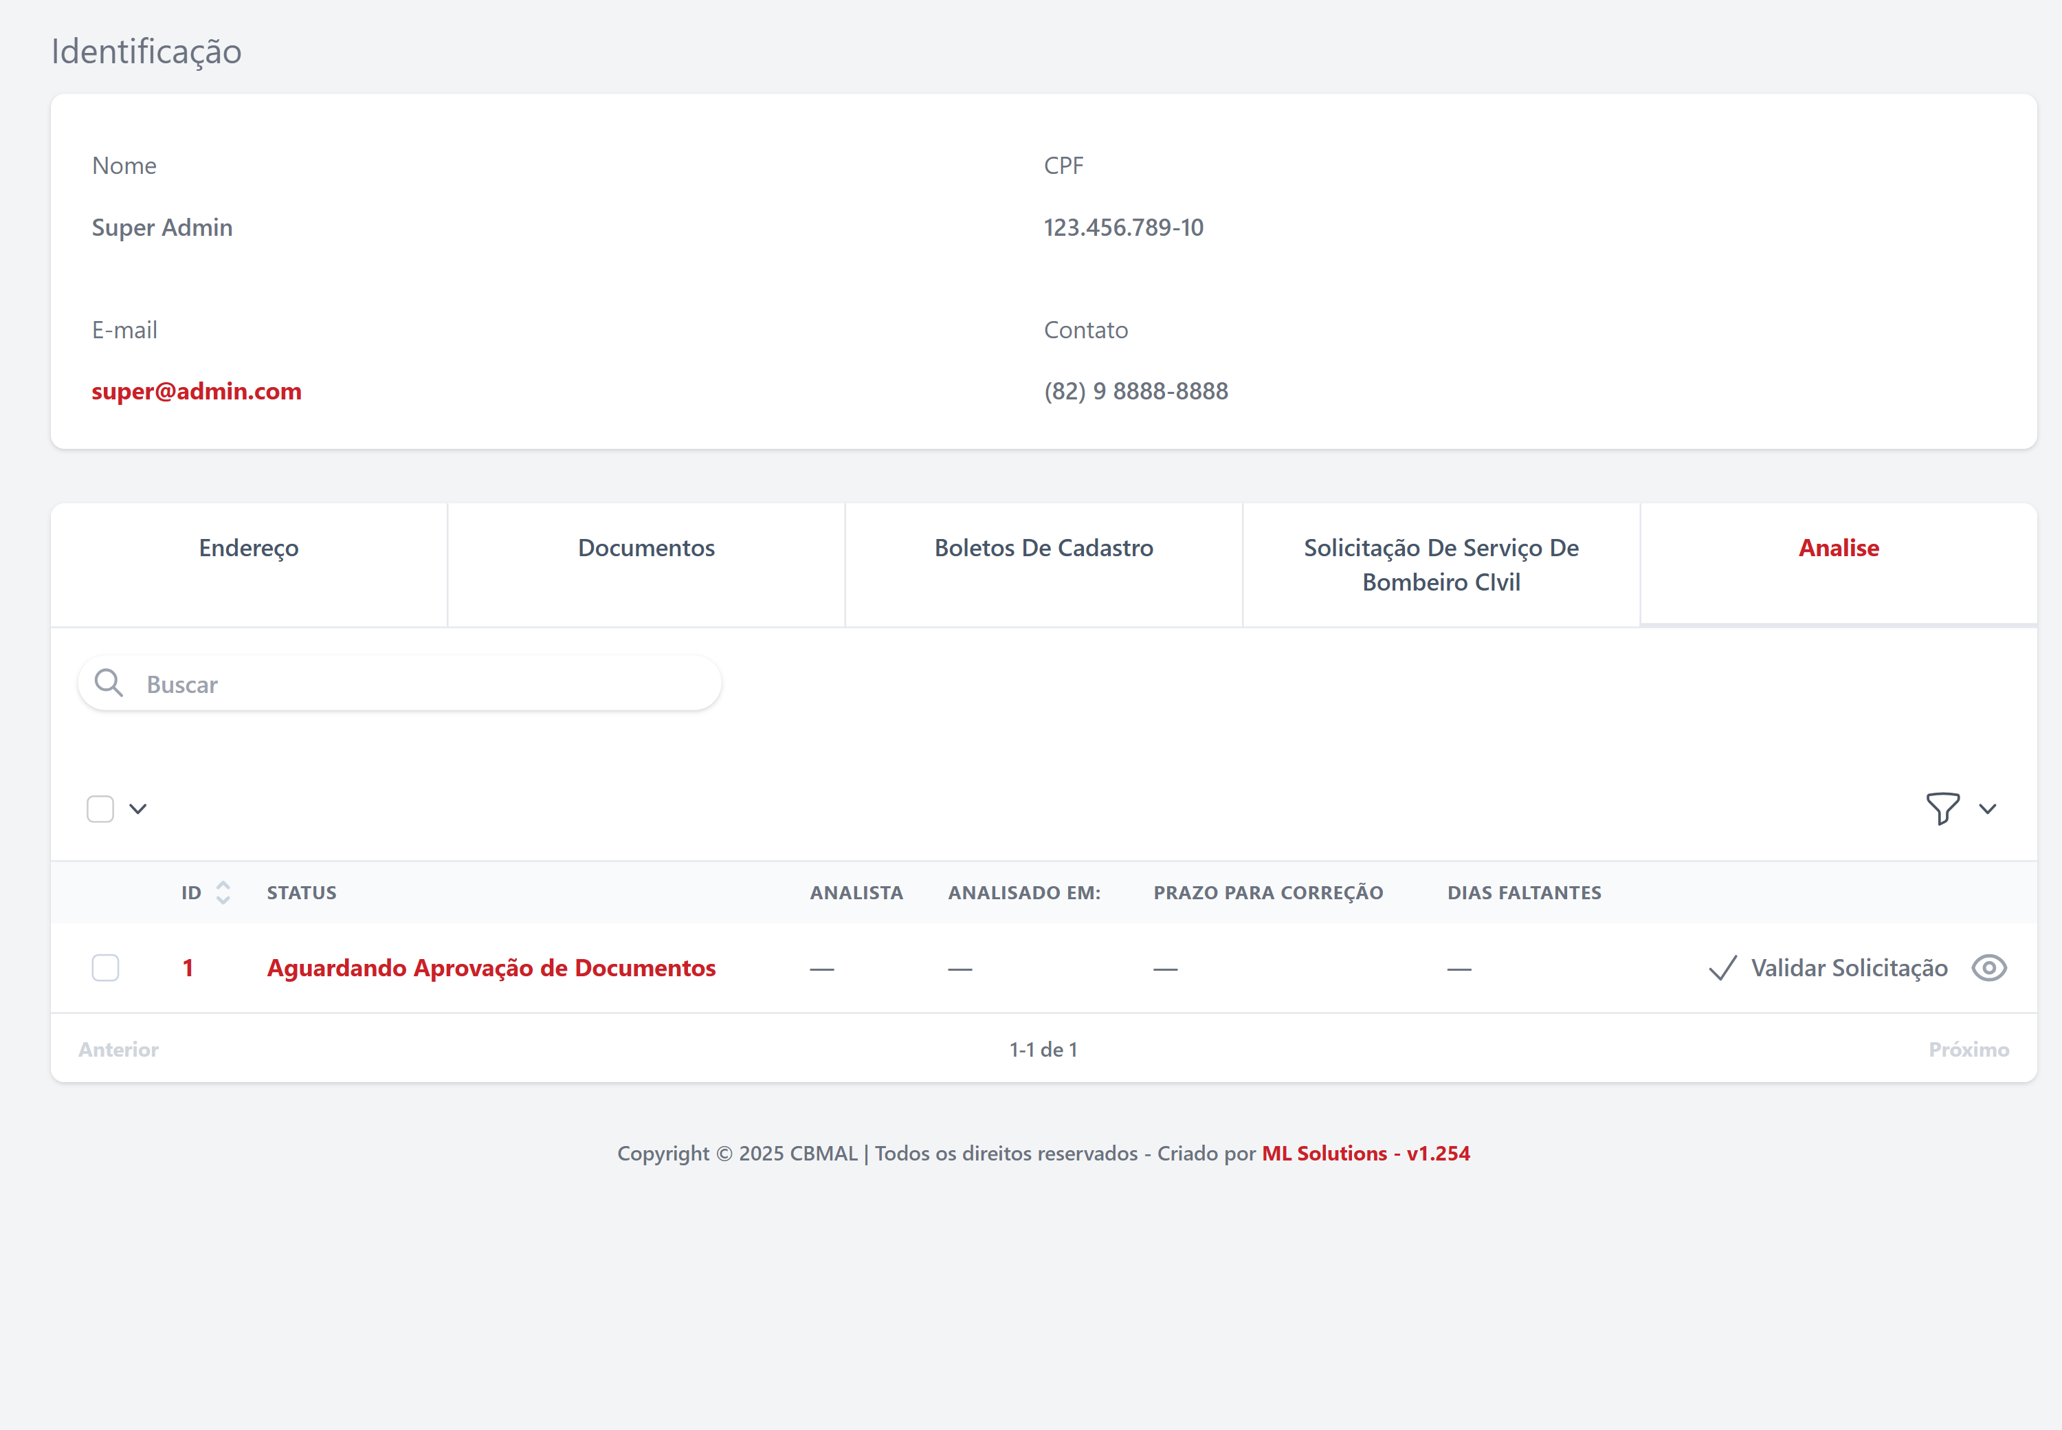2062x1430 pixels.
Task: Expand the bulk selection chevron dropdown
Action: 138,808
